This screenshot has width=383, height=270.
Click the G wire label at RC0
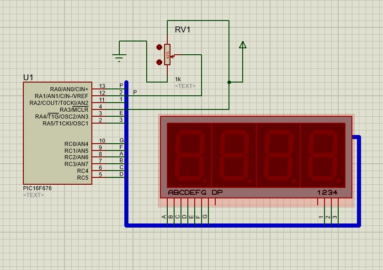tap(122, 140)
